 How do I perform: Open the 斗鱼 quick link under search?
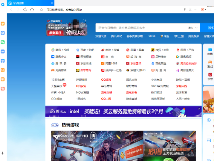165,36
